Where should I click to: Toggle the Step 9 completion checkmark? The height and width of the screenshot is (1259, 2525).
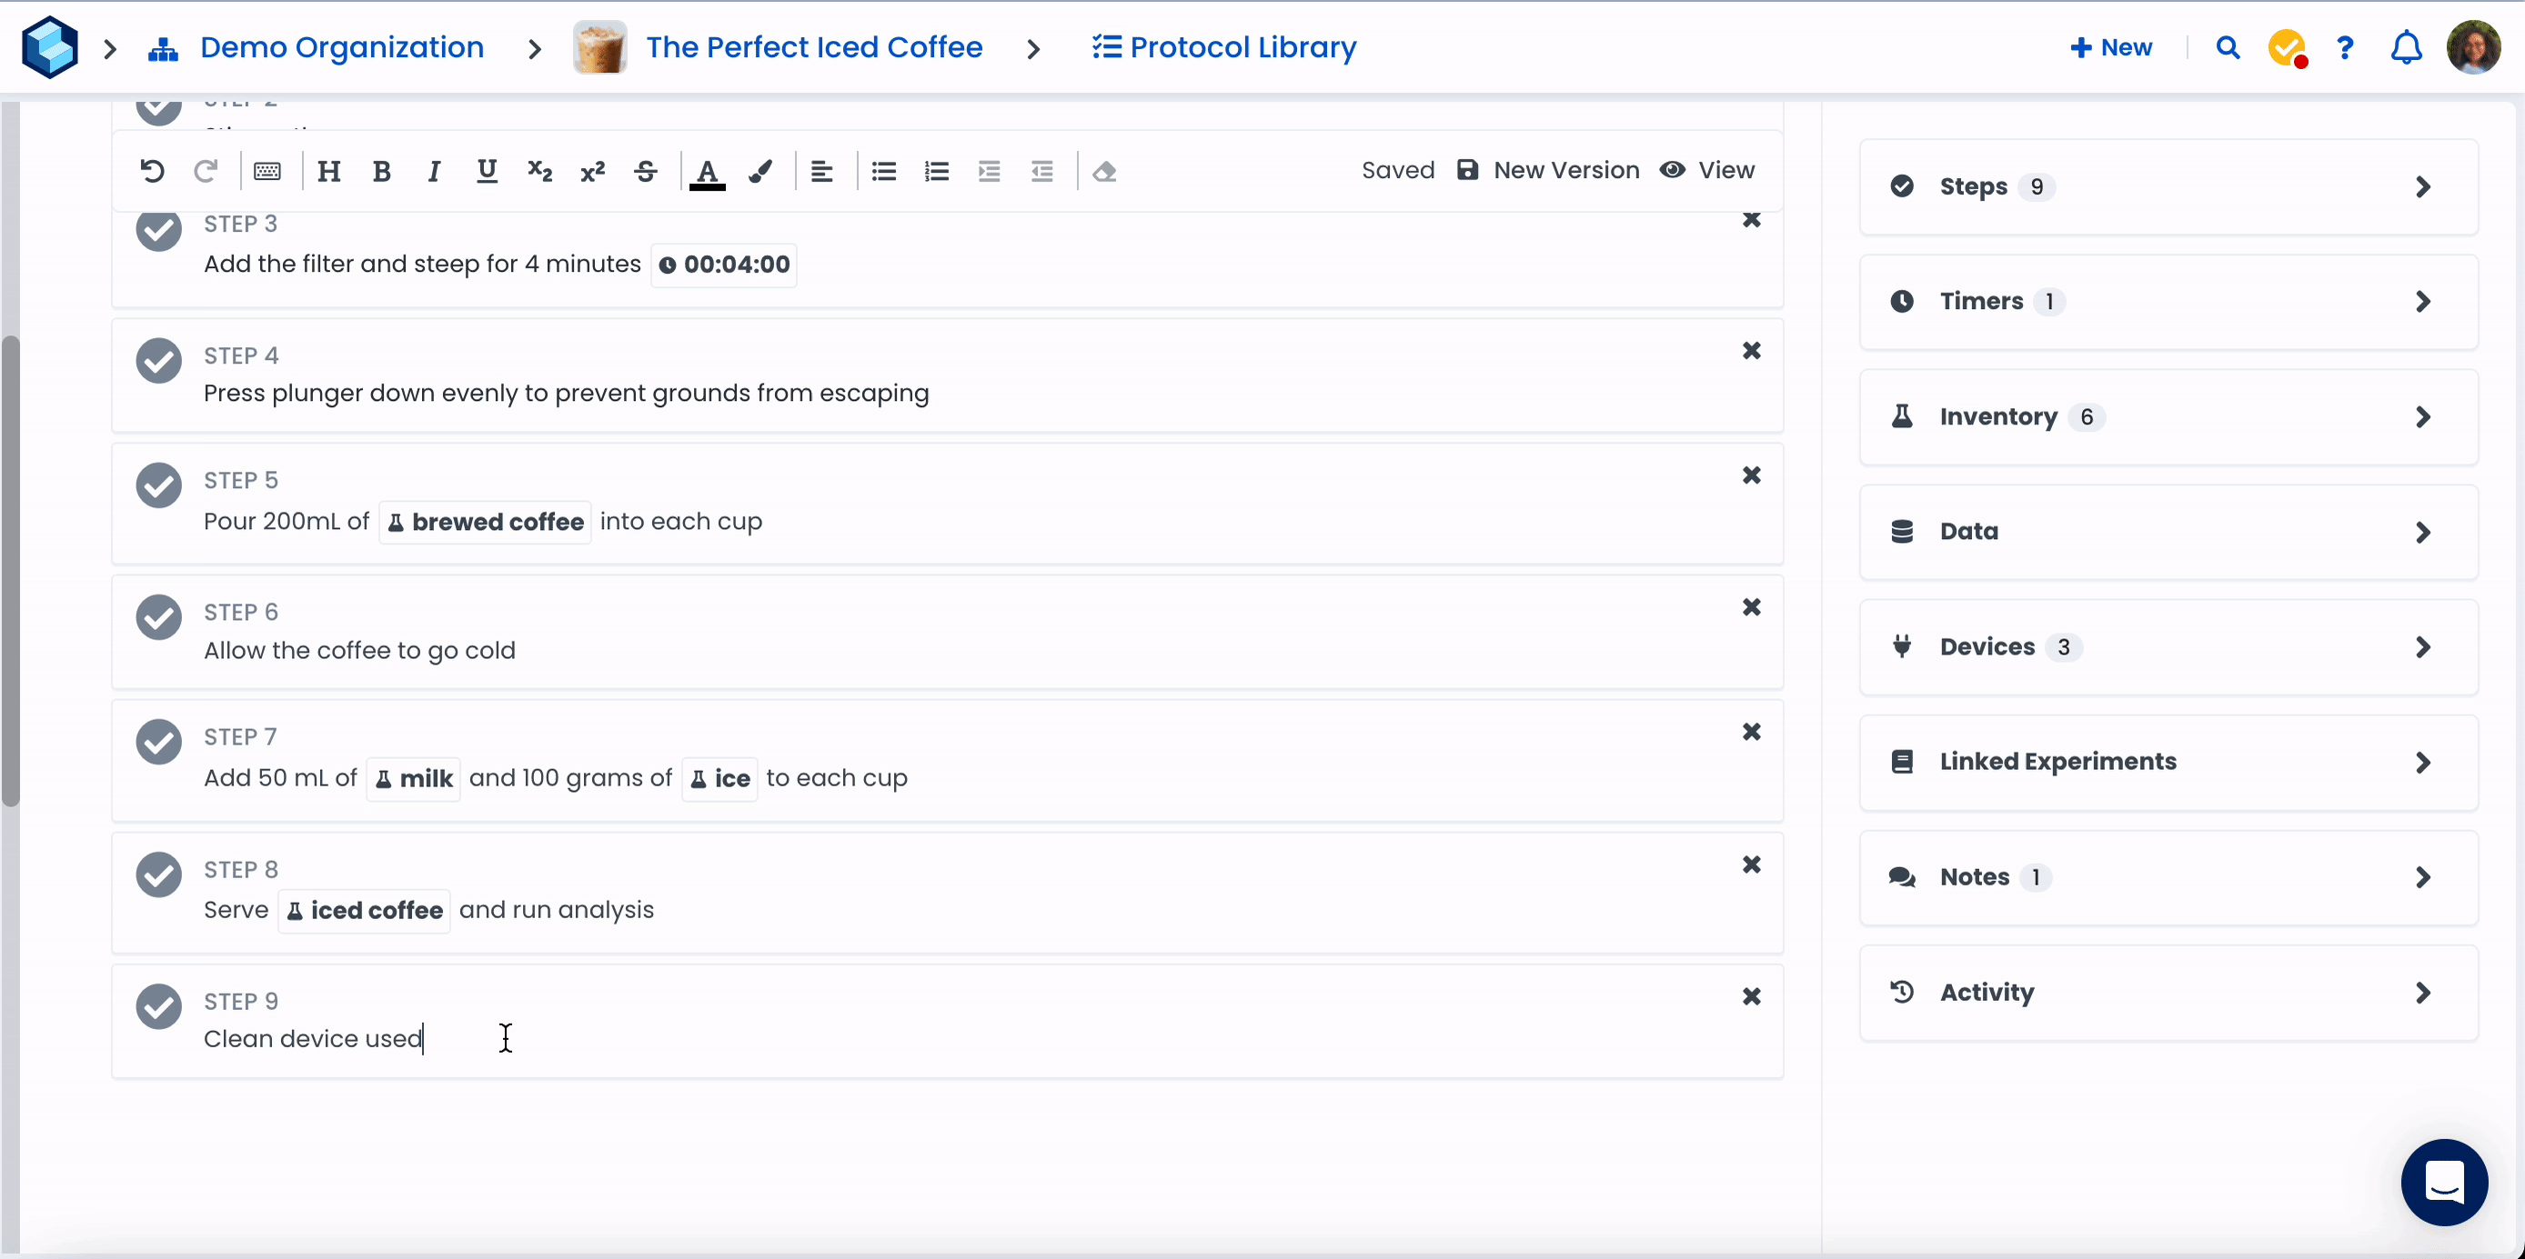pos(159,1006)
